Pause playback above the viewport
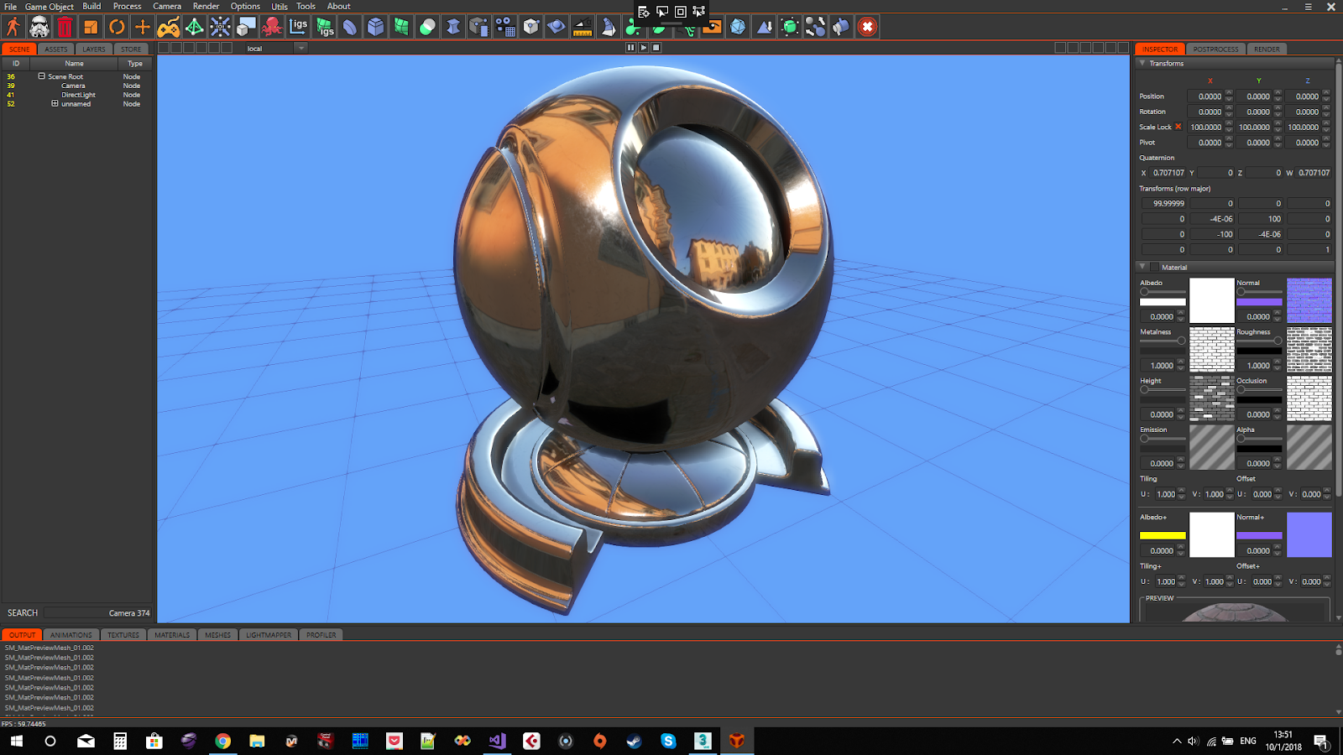 (631, 47)
